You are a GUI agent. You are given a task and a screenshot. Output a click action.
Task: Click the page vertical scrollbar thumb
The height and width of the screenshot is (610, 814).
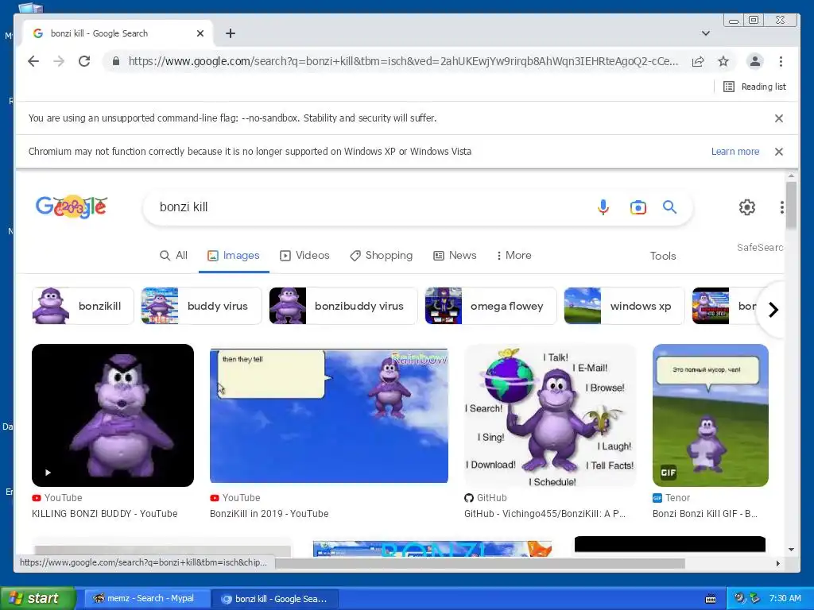[791, 205]
